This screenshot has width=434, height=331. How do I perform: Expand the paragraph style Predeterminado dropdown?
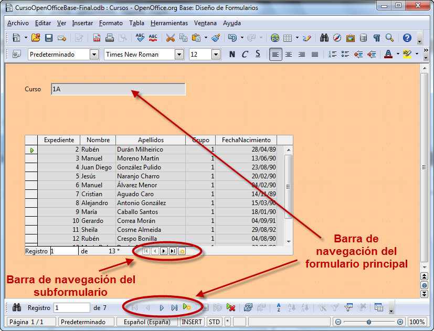tap(94, 54)
